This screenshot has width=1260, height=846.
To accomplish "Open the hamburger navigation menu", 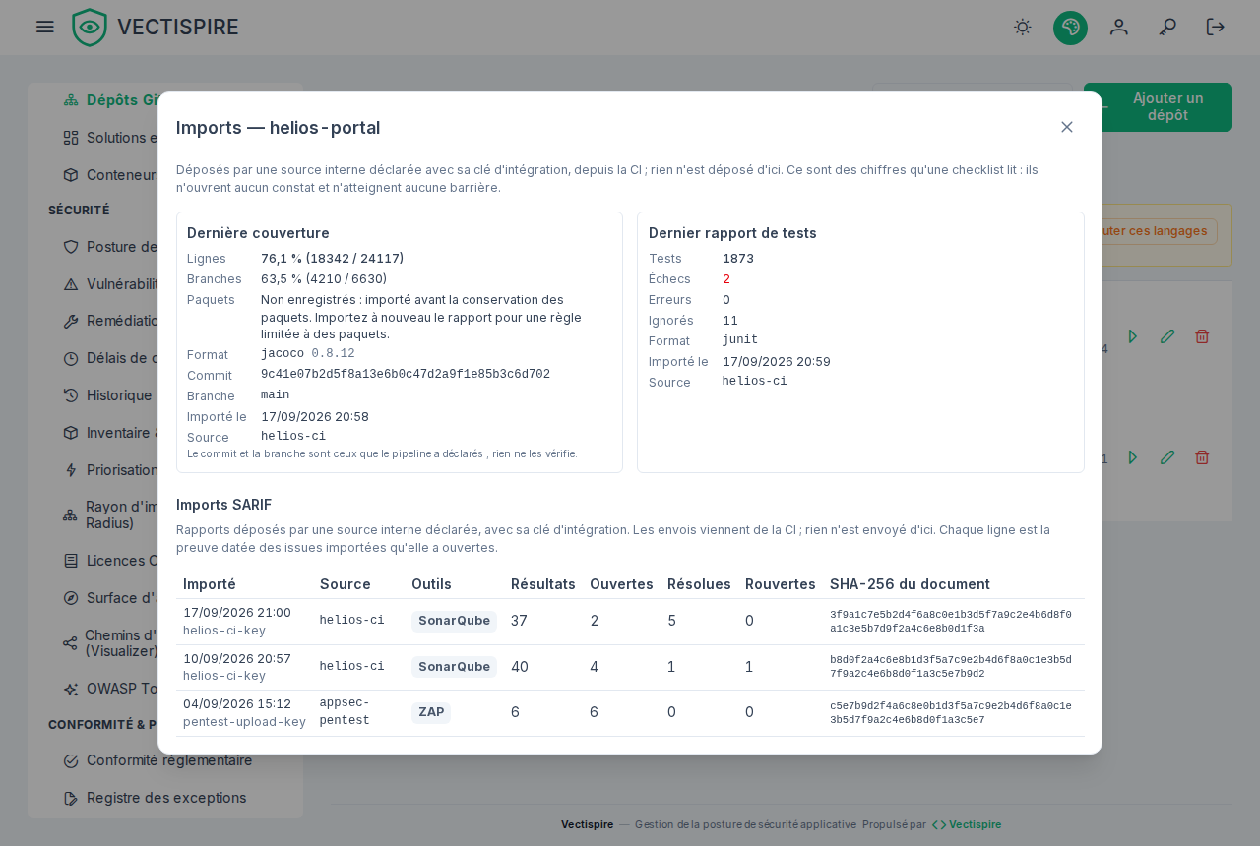I will (45, 27).
